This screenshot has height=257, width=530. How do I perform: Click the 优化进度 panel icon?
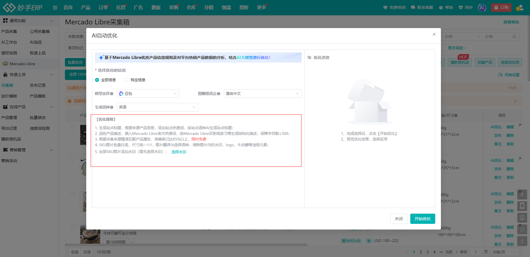click(x=309, y=58)
